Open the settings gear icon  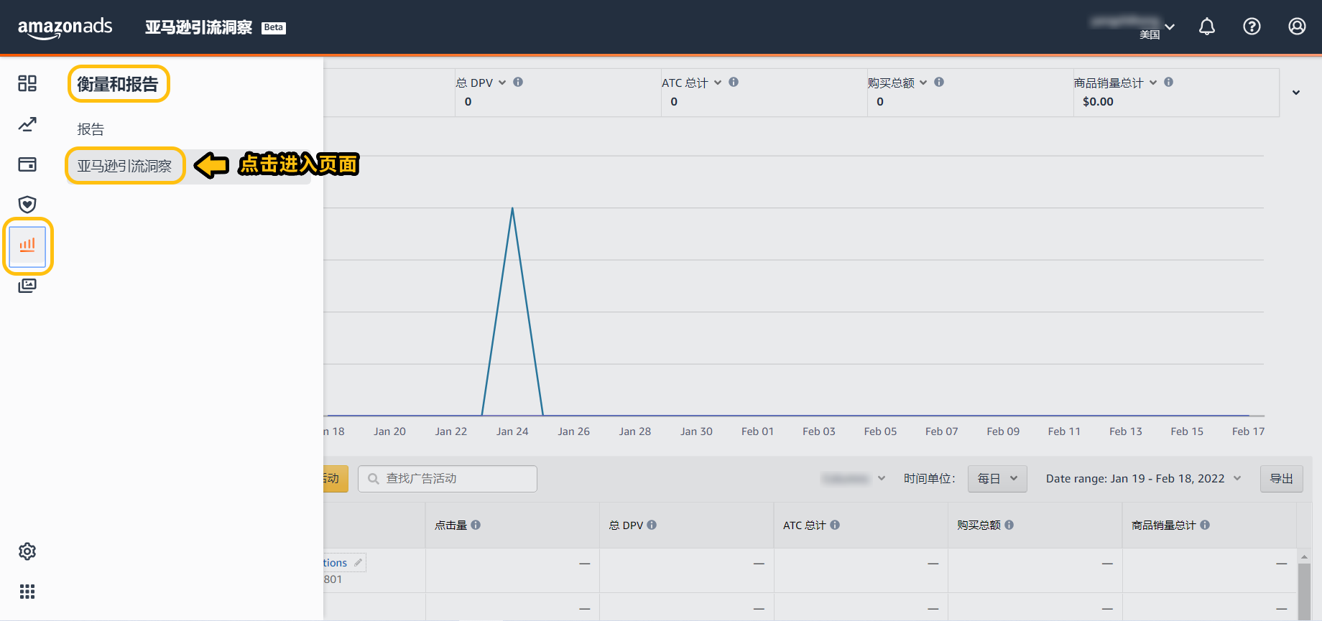click(27, 551)
